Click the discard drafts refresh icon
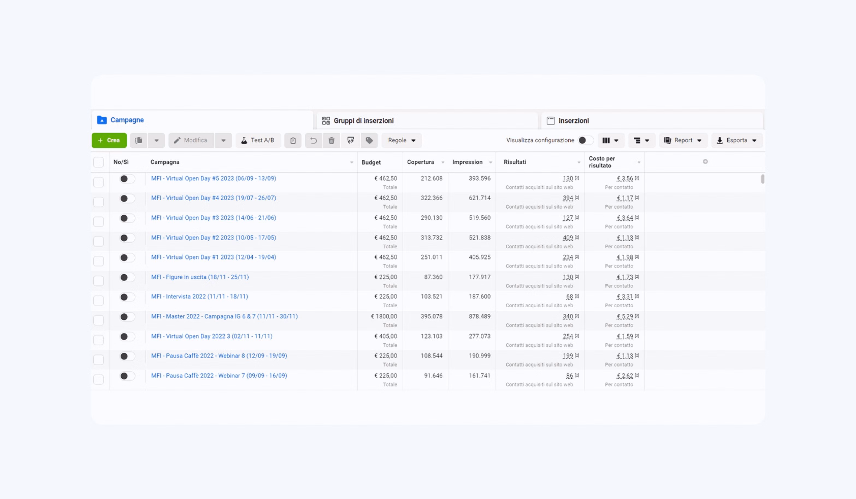 click(350, 140)
